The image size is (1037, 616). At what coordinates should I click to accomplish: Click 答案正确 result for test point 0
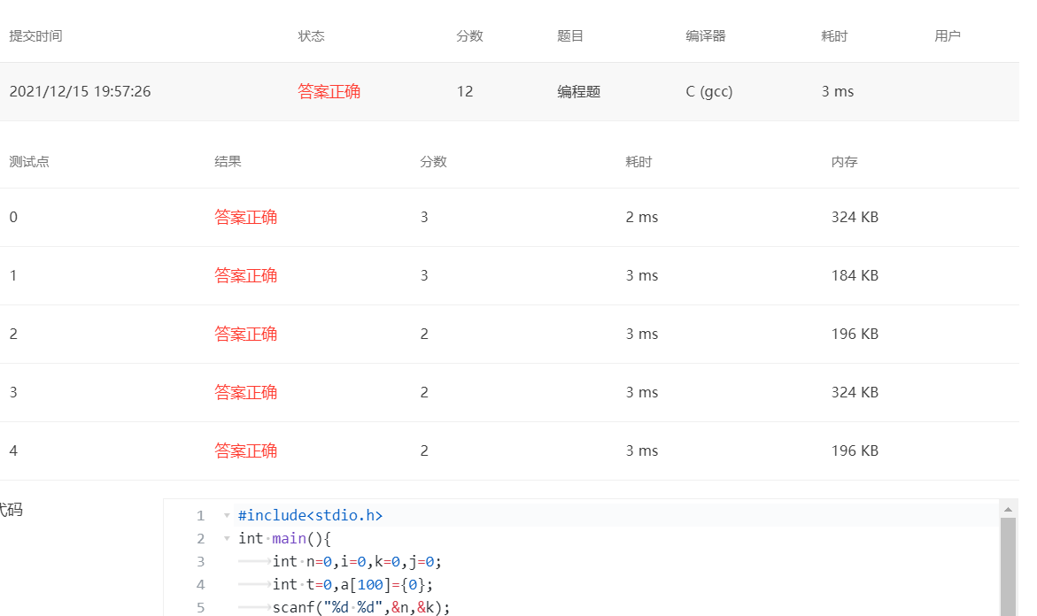point(245,217)
